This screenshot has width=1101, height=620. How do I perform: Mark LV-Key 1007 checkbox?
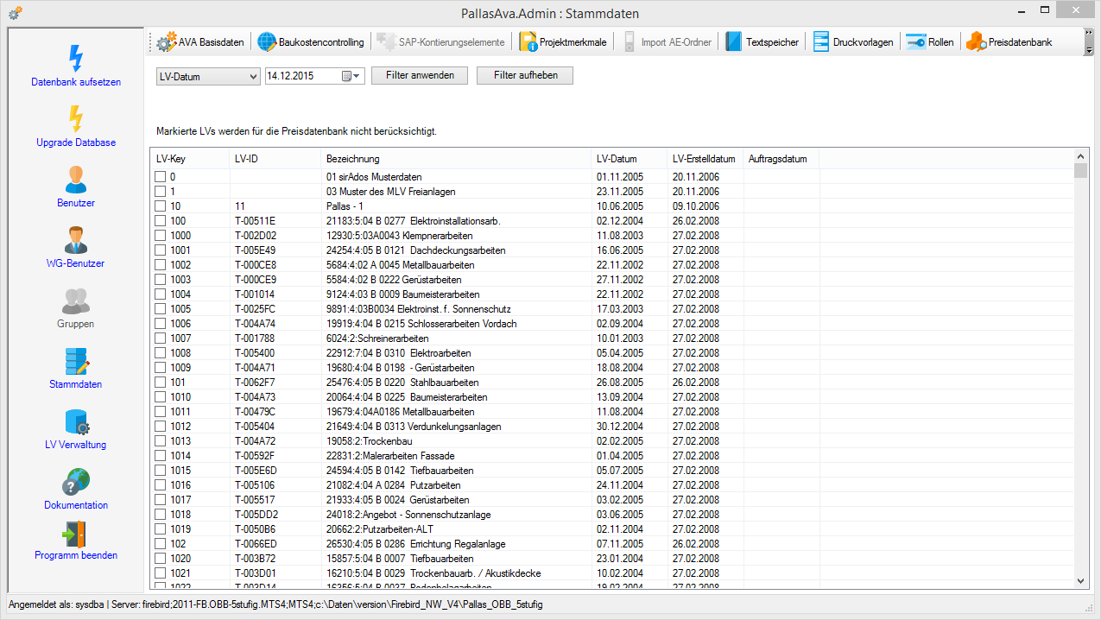[x=161, y=338]
